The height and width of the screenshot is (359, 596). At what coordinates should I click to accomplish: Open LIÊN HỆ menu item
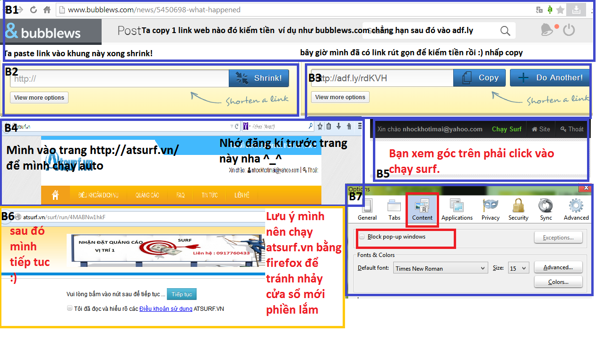click(x=242, y=195)
